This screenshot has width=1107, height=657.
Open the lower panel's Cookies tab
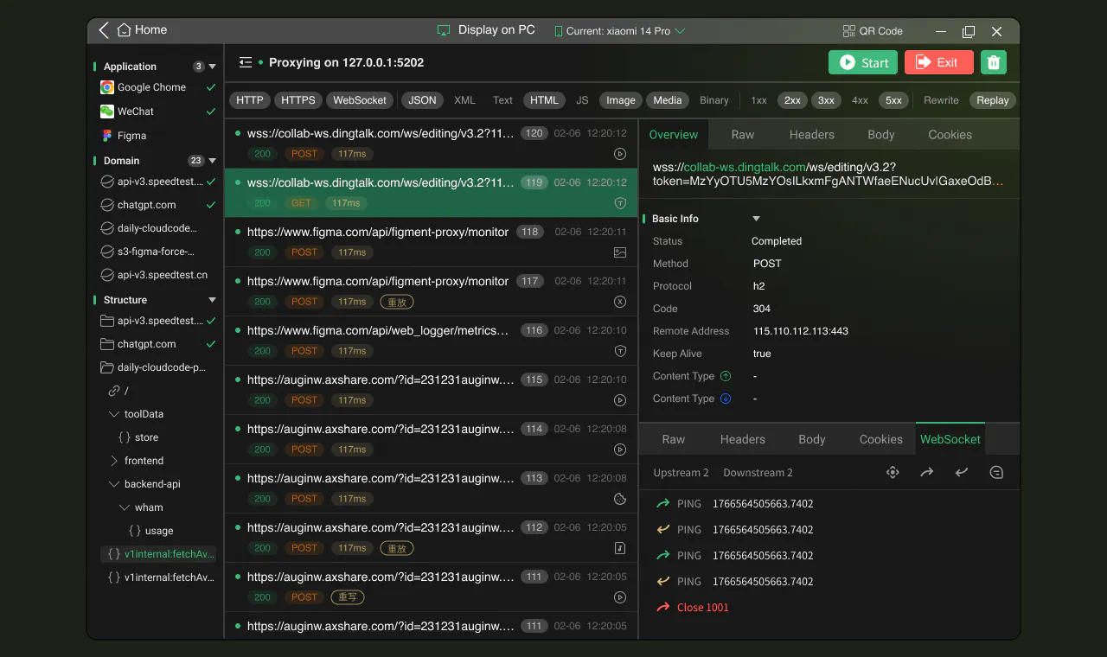(881, 439)
